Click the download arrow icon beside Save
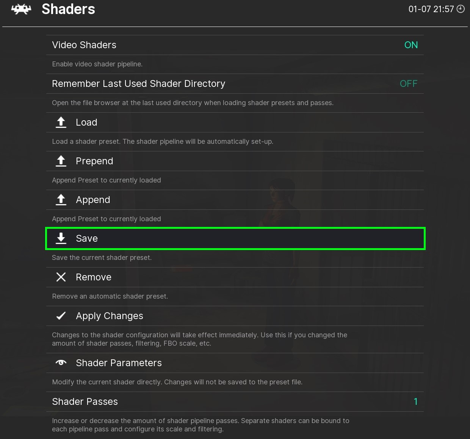This screenshot has height=439, width=470. 61,238
